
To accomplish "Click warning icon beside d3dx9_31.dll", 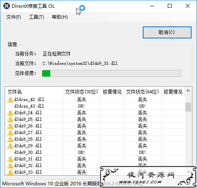I will coord(10,159).
